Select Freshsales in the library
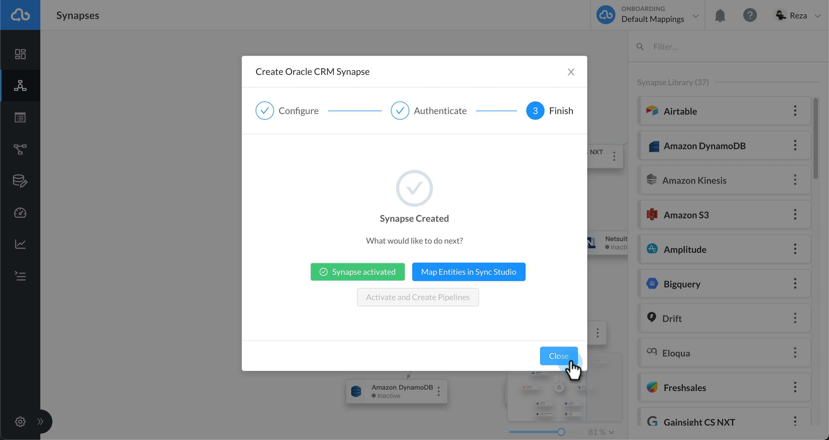This screenshot has width=829, height=440. click(x=724, y=387)
